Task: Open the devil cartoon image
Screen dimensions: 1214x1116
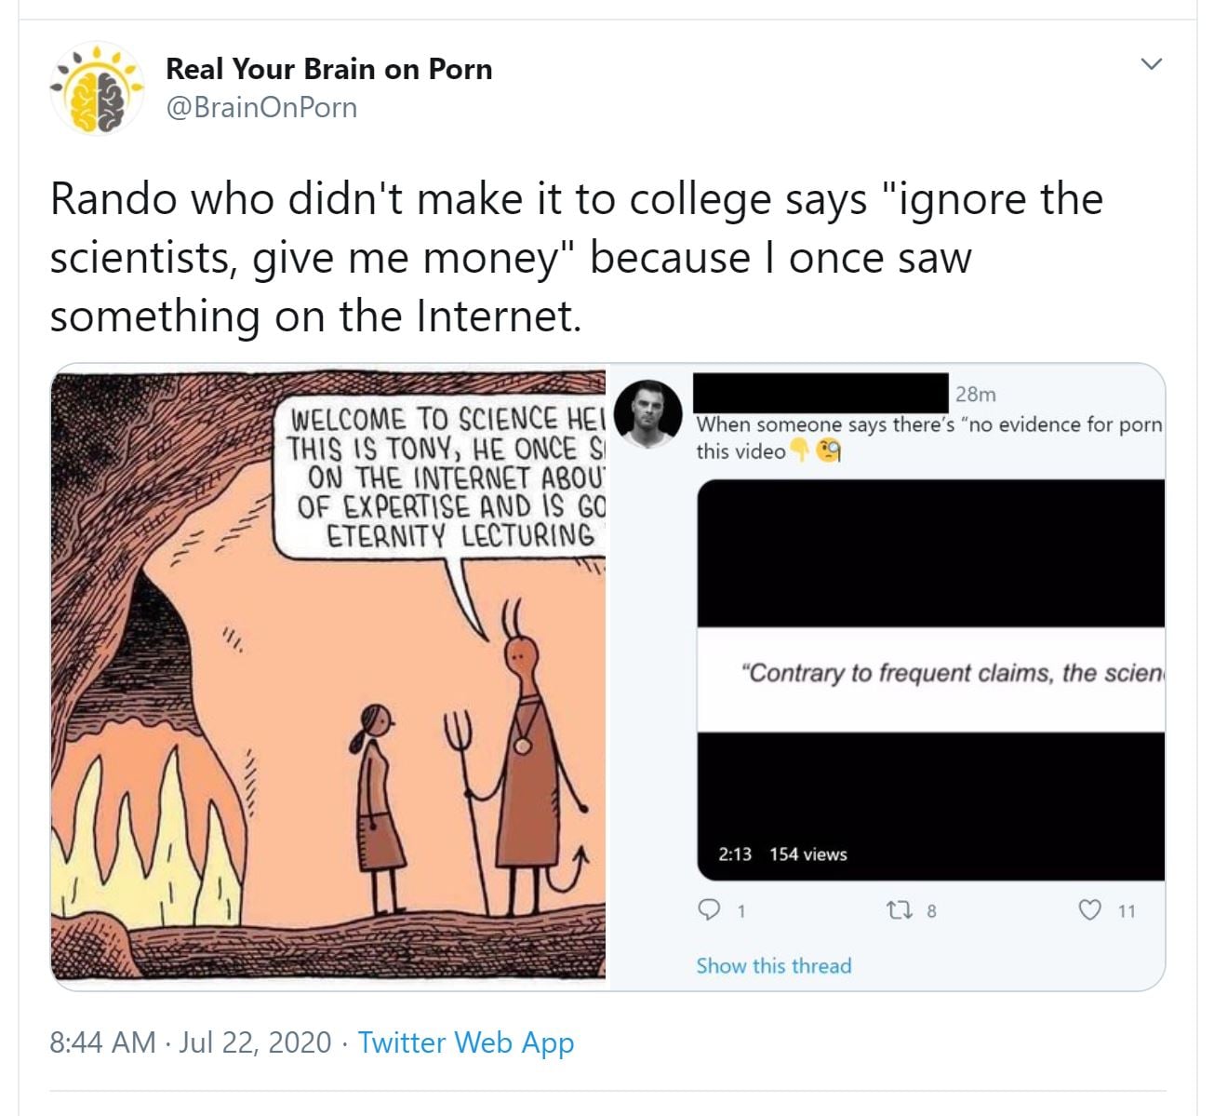Action: coord(328,672)
